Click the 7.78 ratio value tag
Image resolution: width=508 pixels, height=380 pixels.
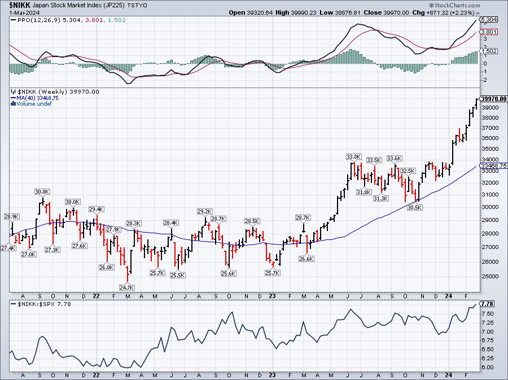pos(487,304)
